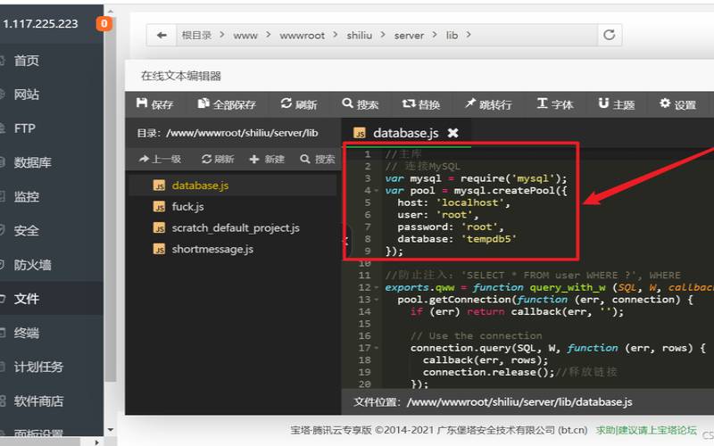Fold code at line 12 arrow
The image size is (714, 446).
tap(376, 287)
